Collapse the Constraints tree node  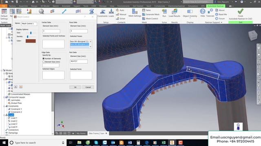4,106
